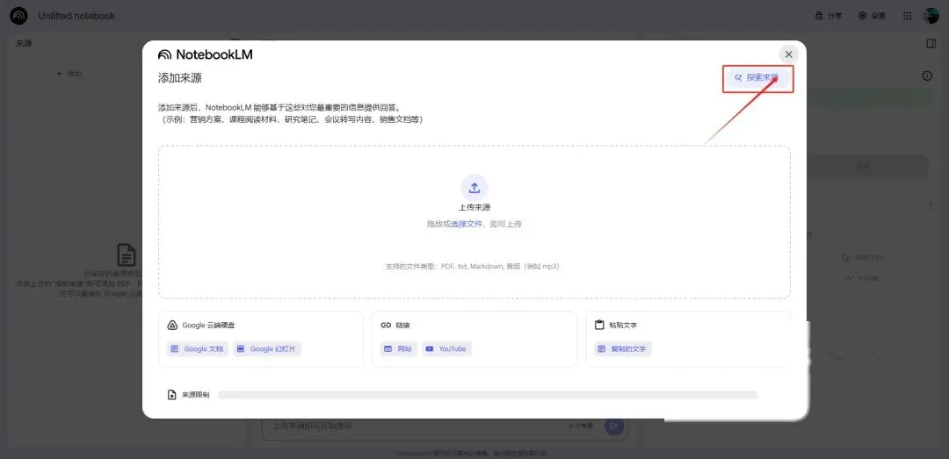Click the user account avatar

[x=931, y=16]
